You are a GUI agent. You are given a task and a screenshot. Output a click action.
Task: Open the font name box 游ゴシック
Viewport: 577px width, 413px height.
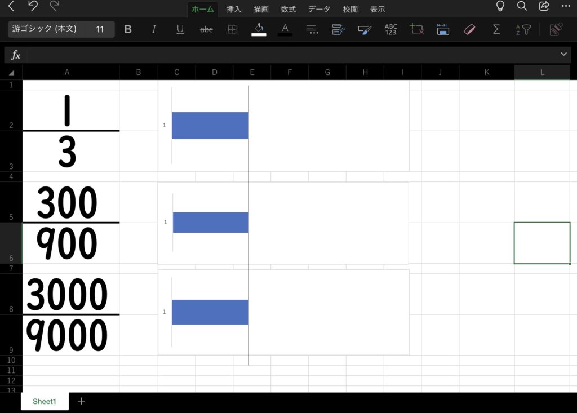(x=45, y=29)
